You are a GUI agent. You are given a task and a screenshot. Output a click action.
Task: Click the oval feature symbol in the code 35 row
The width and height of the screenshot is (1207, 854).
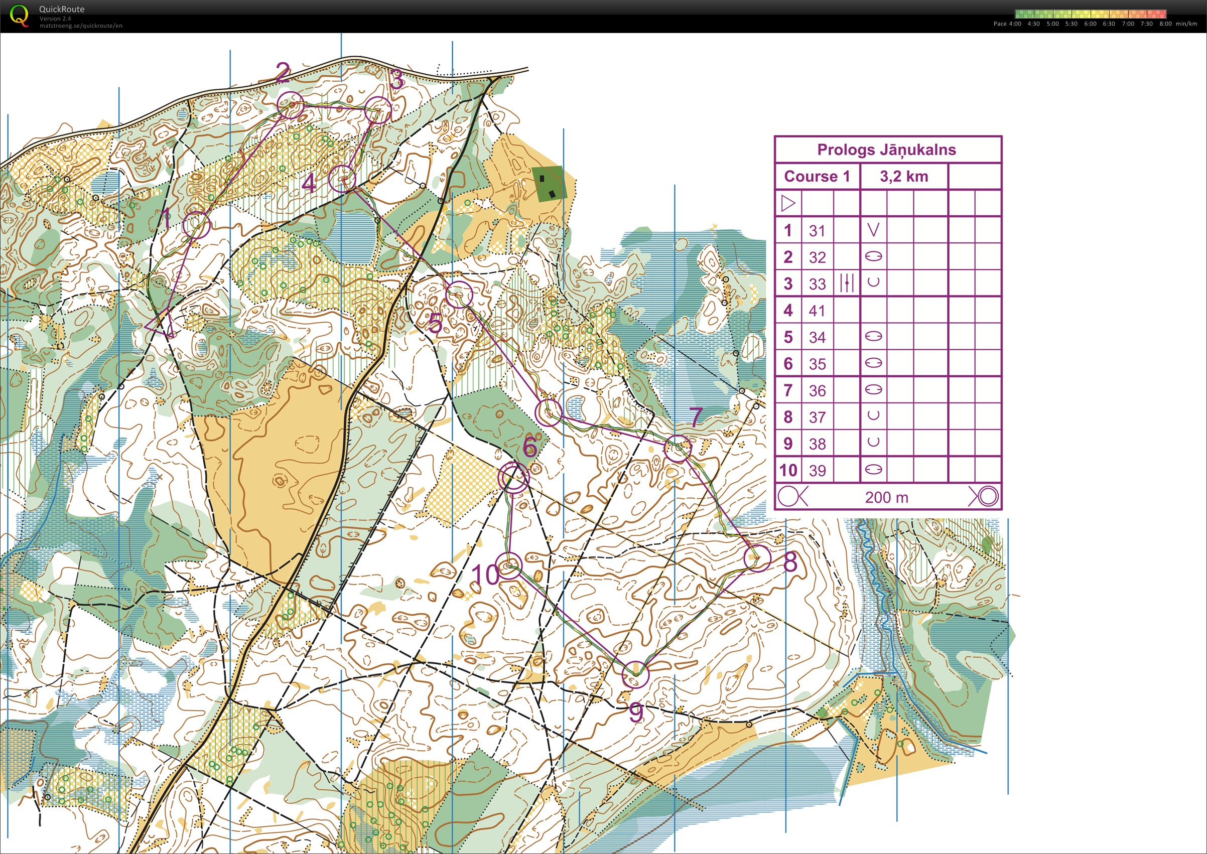pos(873,363)
